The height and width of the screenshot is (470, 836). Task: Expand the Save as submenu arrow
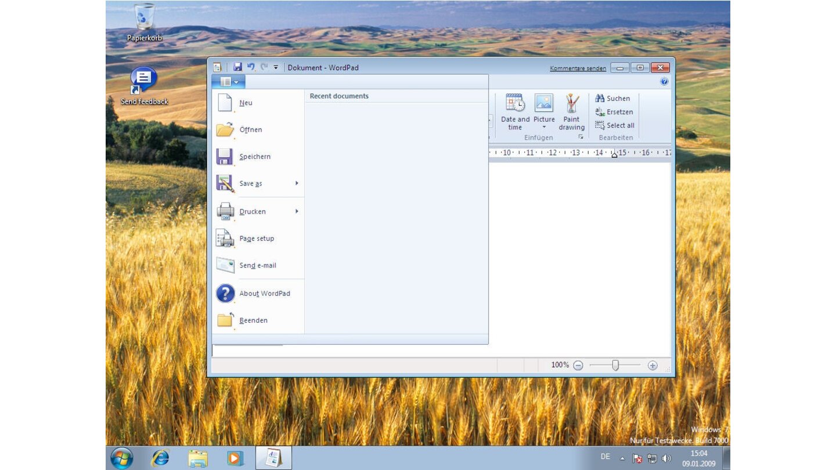point(297,183)
